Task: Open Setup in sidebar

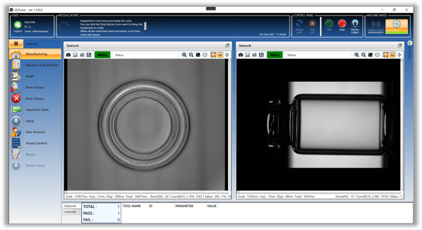Action: (35, 121)
